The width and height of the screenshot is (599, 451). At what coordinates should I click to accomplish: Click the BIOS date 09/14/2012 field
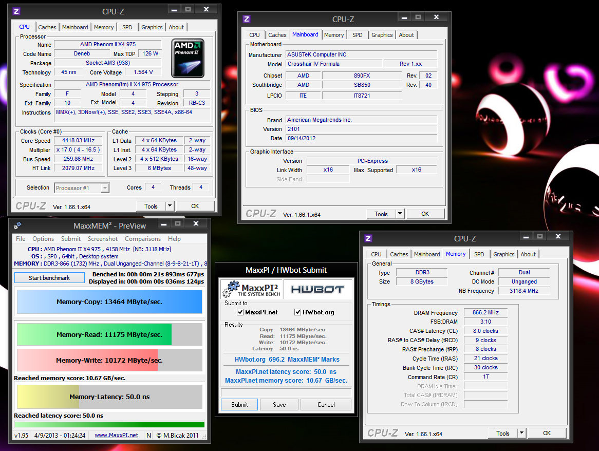[361, 138]
